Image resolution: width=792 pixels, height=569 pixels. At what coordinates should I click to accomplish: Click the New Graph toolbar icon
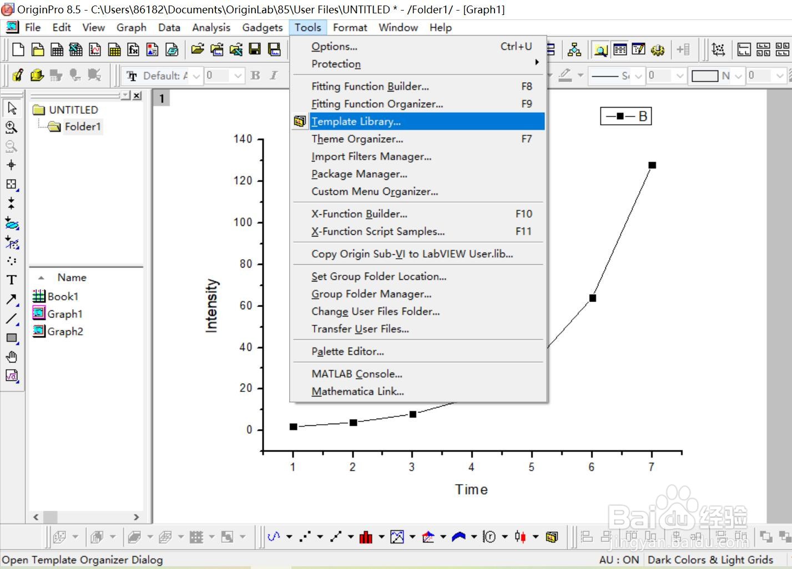click(95, 50)
